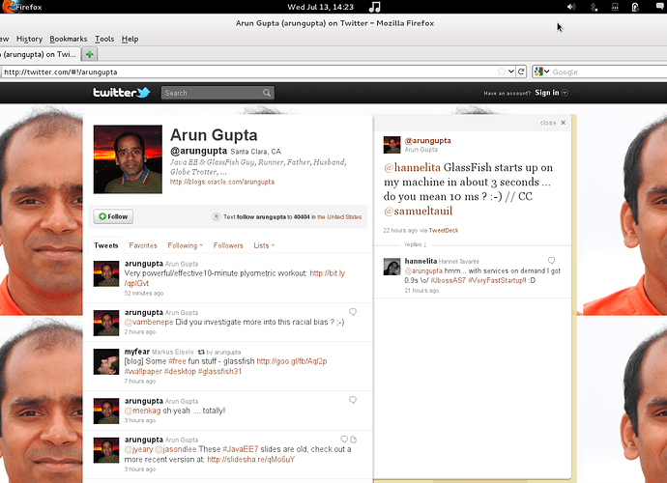Click the '52 minutes ago' timestamp
The width and height of the screenshot is (667, 483).
pyautogui.click(x=144, y=293)
